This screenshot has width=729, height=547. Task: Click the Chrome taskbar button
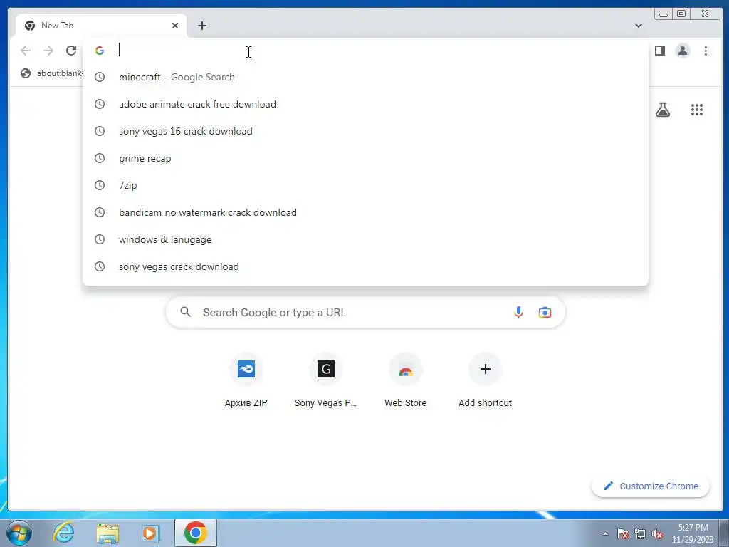pyautogui.click(x=196, y=533)
